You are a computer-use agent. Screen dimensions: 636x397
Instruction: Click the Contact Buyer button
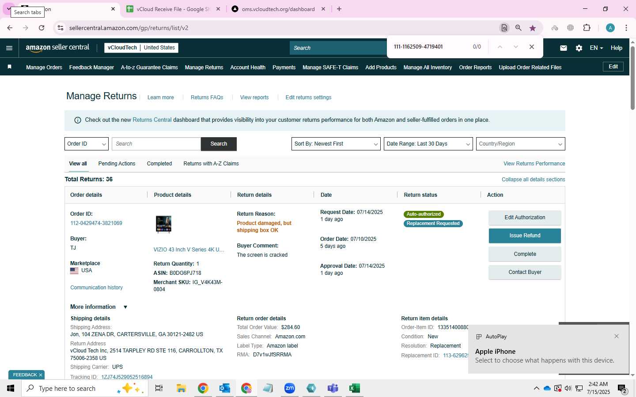pos(525,272)
